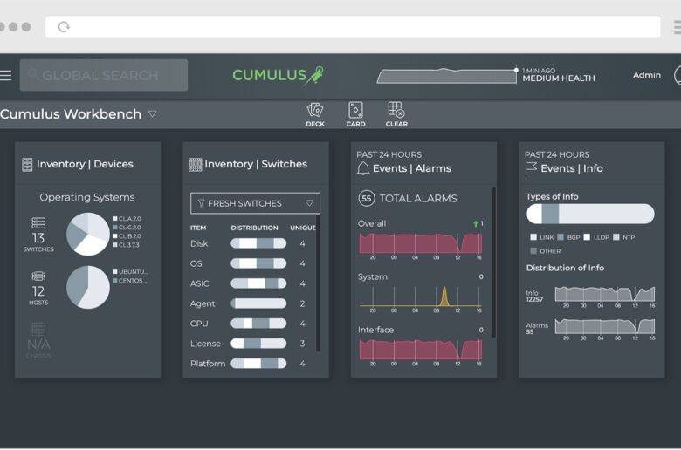Click the filter funnel icon in Fresh Switches
The width and height of the screenshot is (681, 450).
pyautogui.click(x=201, y=203)
